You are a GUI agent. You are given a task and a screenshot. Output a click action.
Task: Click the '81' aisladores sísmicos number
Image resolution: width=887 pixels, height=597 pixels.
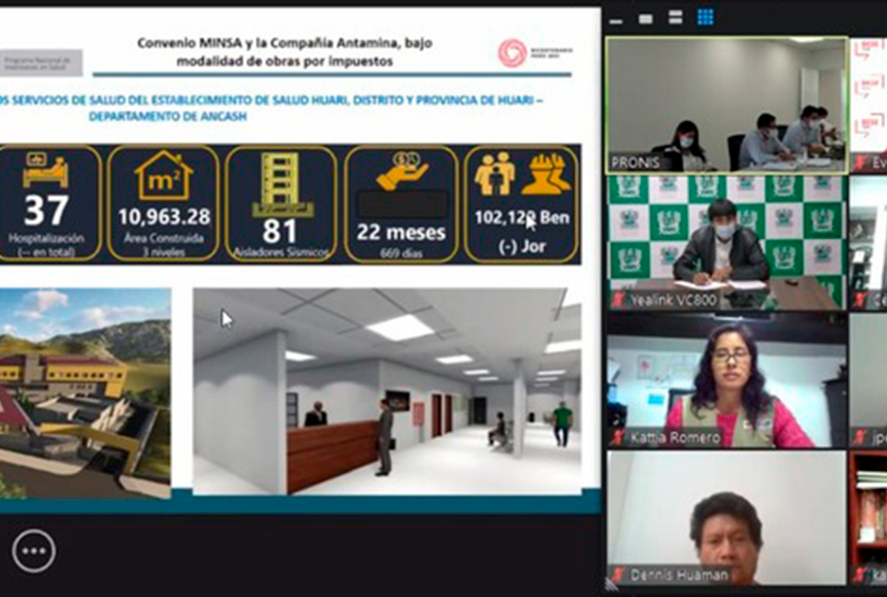[280, 231]
